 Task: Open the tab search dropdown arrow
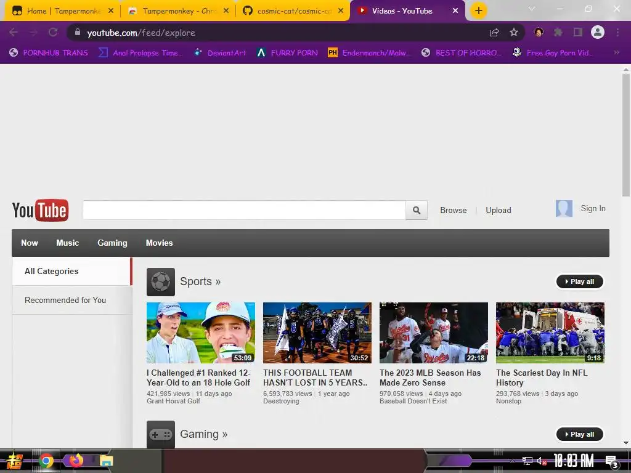(x=532, y=9)
